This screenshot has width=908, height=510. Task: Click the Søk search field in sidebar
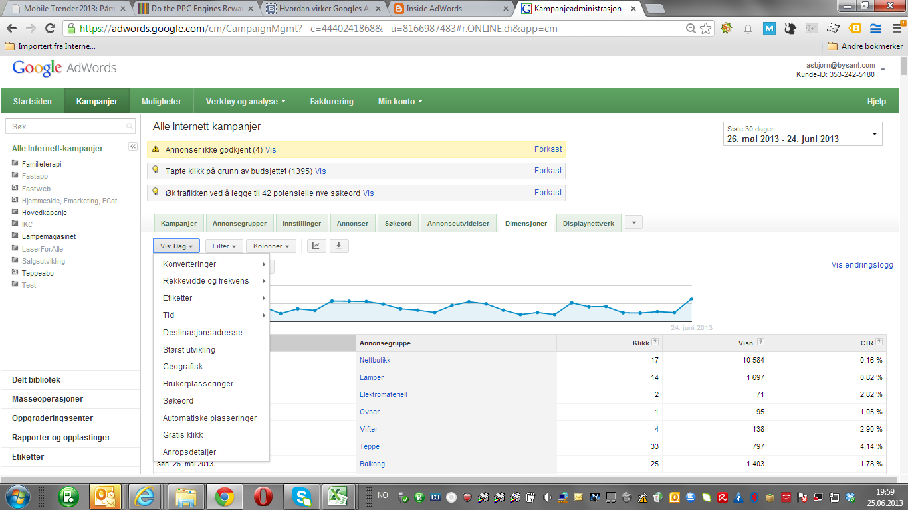pyautogui.click(x=70, y=126)
